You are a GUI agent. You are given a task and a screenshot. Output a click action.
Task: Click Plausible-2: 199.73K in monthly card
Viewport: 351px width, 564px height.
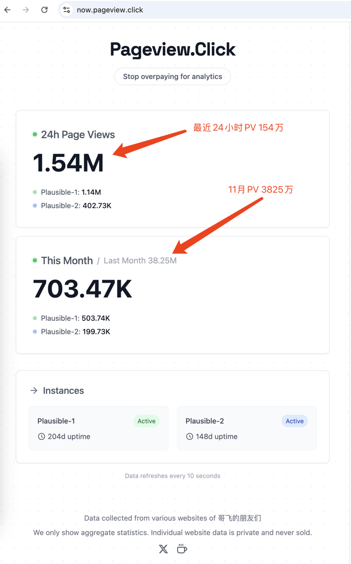pos(75,331)
